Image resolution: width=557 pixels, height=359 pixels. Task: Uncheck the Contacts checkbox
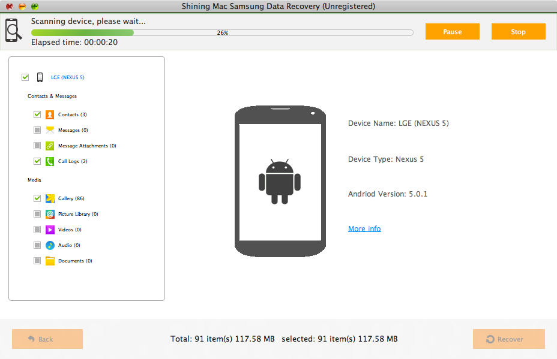(x=37, y=114)
